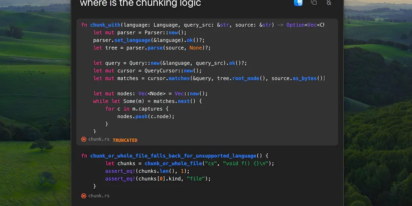Click the copy icon in the header
The width and height of the screenshot is (412, 206).
coord(314,2)
